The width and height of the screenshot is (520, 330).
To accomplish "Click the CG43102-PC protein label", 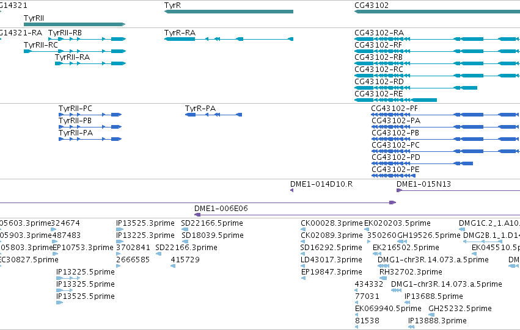I will (x=395, y=145).
